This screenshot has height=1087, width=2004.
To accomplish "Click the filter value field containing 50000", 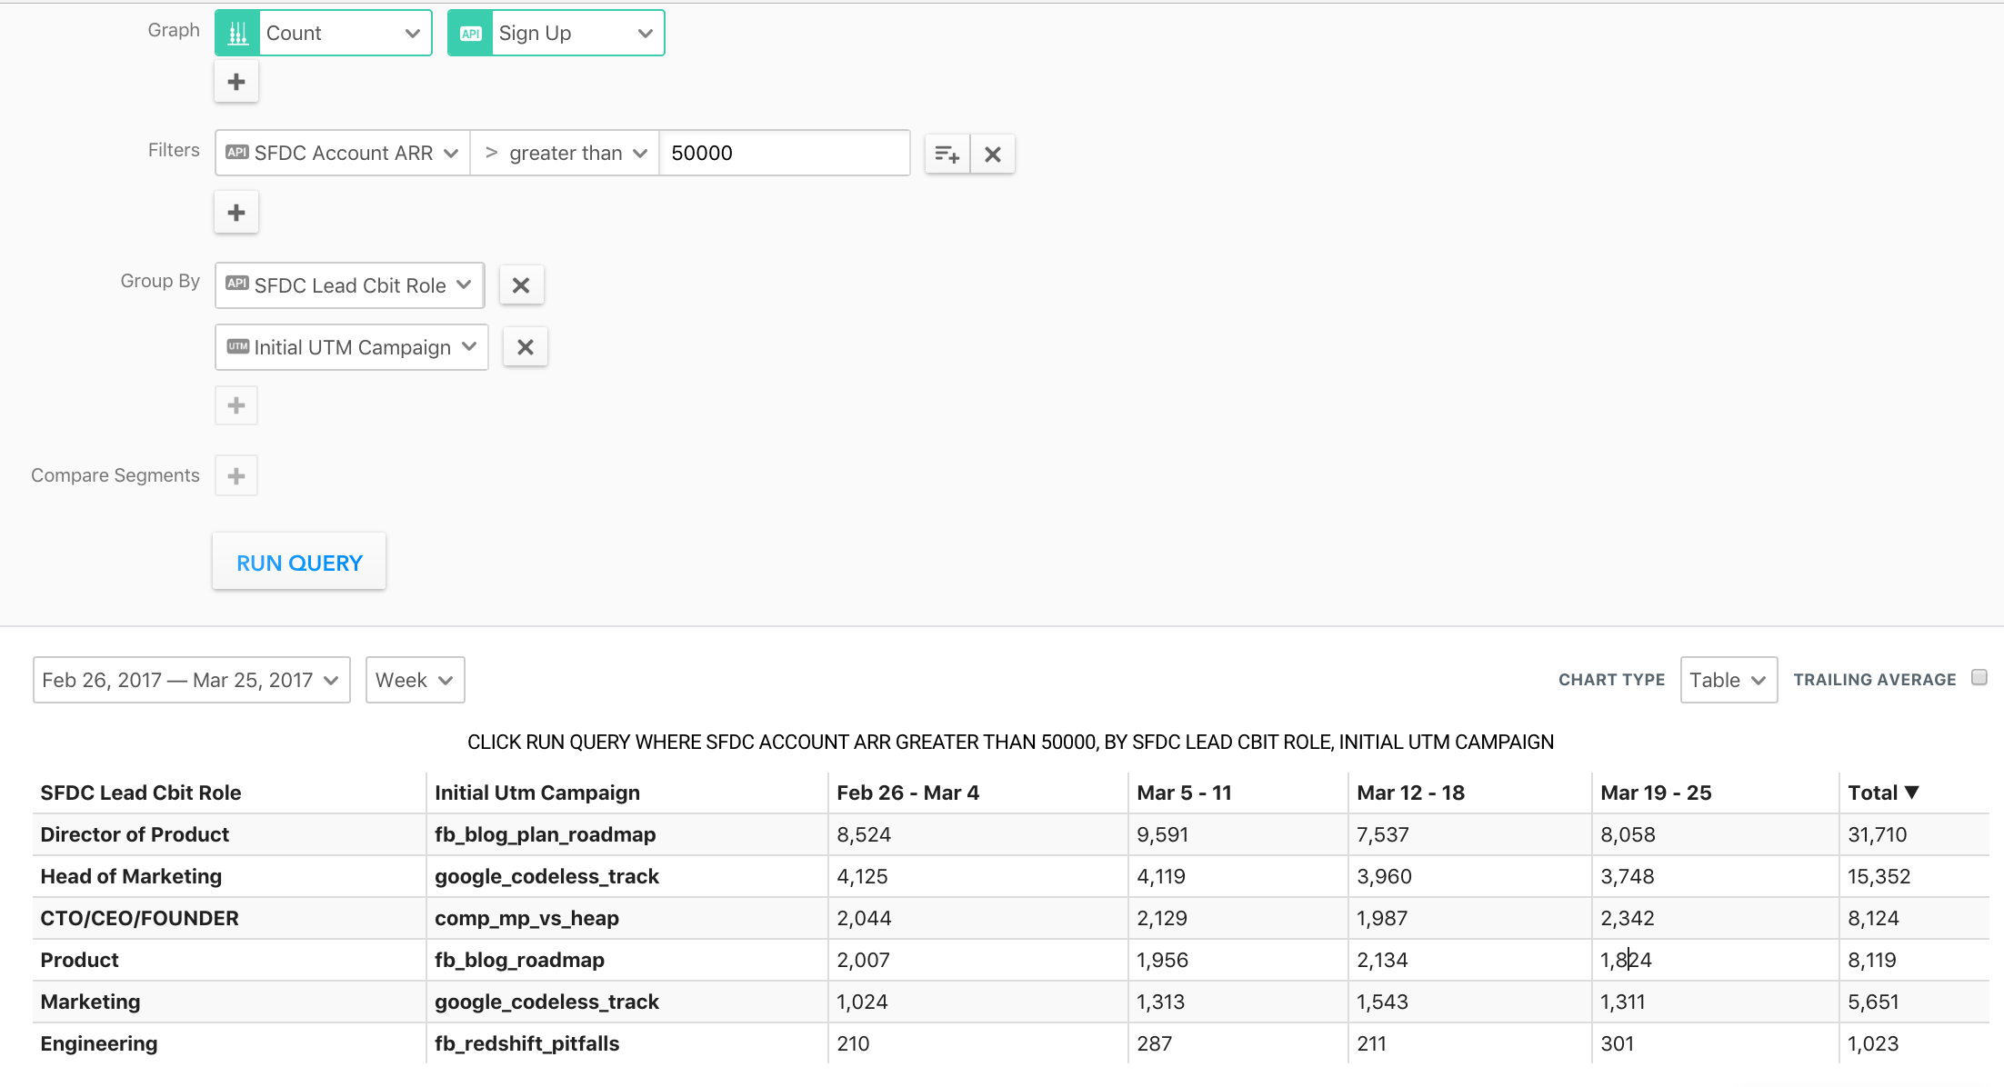I will (784, 154).
